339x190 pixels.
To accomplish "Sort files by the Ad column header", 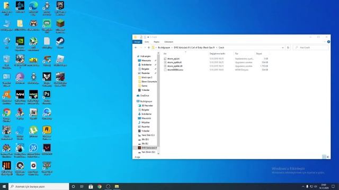I will [165, 53].
